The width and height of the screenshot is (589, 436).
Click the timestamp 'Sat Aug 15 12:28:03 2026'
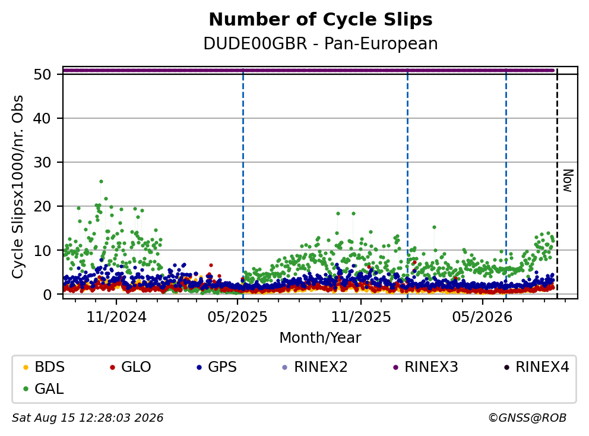pyautogui.click(x=87, y=418)
